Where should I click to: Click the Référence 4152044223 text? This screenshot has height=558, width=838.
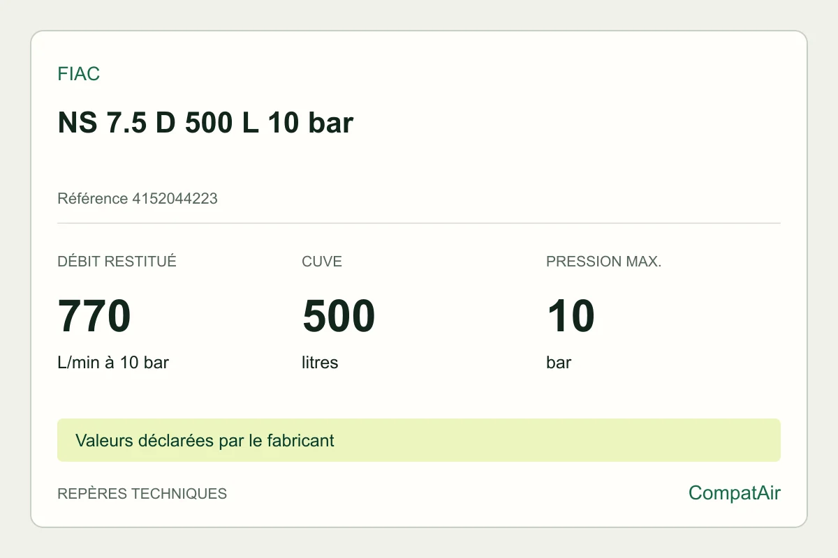pos(138,199)
